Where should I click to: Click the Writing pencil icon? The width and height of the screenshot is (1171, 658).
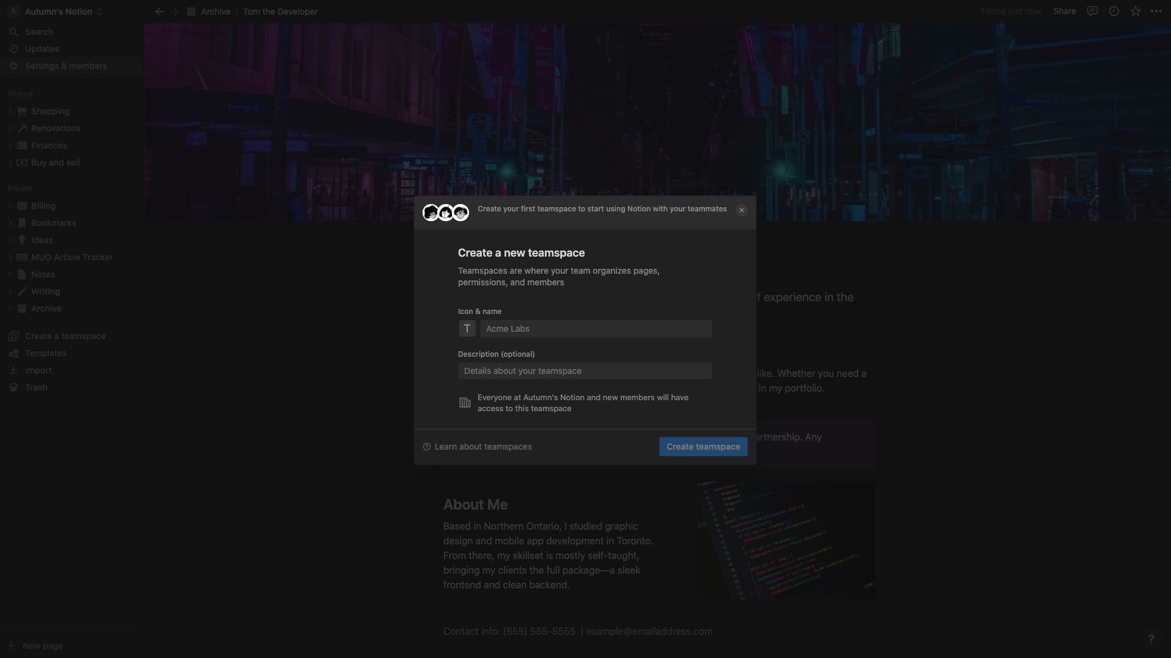[22, 291]
